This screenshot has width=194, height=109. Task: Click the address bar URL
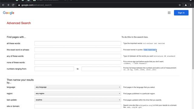pos(36,5)
